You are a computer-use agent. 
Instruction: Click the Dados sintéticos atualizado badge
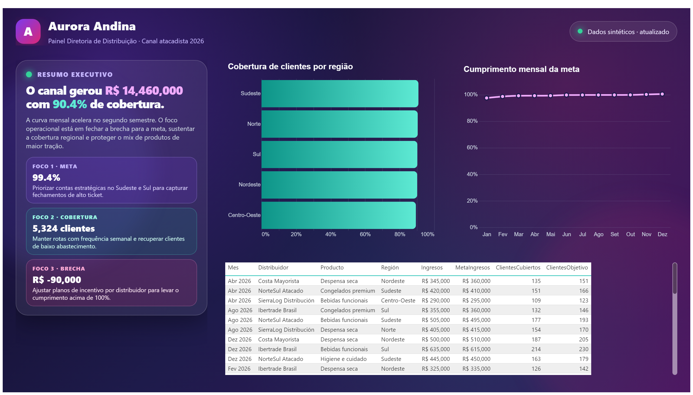623,31
